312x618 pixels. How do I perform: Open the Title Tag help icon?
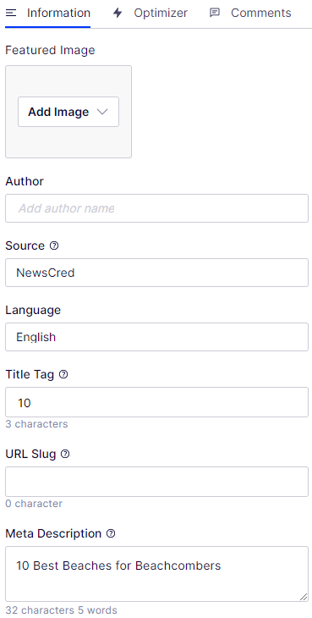pyautogui.click(x=63, y=374)
